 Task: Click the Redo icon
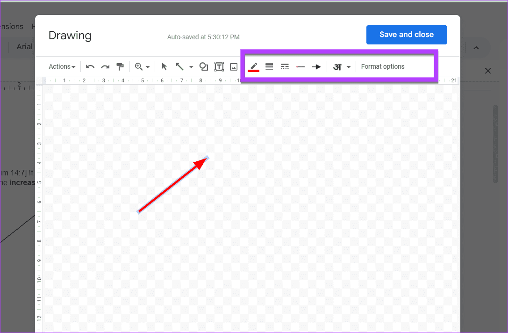(105, 67)
